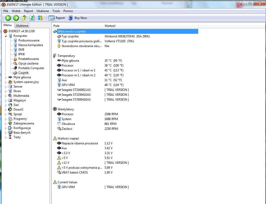This screenshot has height=204, width=266.
Task: Go up one level with the Up arrow icon
Action: [24, 18]
